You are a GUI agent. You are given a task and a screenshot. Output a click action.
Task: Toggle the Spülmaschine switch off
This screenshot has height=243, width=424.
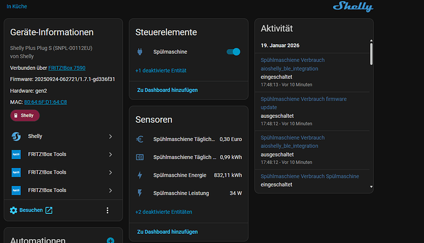234,52
